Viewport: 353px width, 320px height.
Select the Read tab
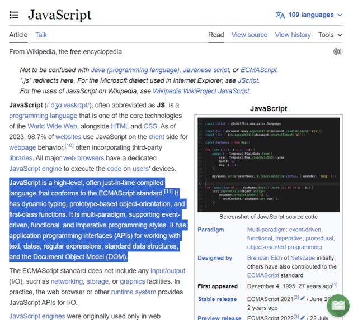[216, 35]
